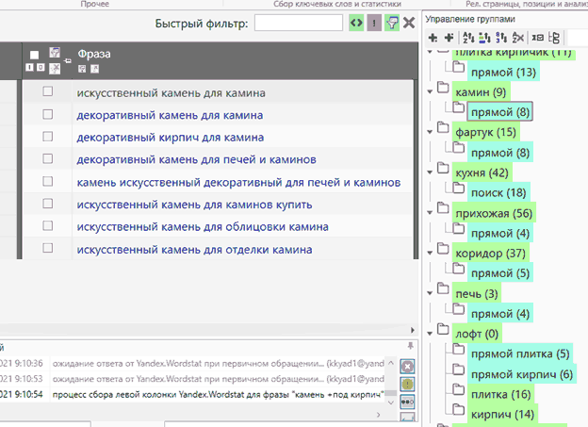Click the green angle-brackets quick filter button

point(356,24)
